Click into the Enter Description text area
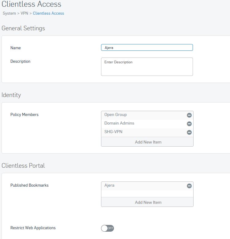The width and height of the screenshot is (230, 239). coord(147,67)
